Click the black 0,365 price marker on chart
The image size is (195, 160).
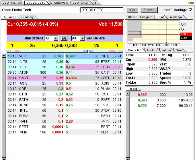(186, 38)
